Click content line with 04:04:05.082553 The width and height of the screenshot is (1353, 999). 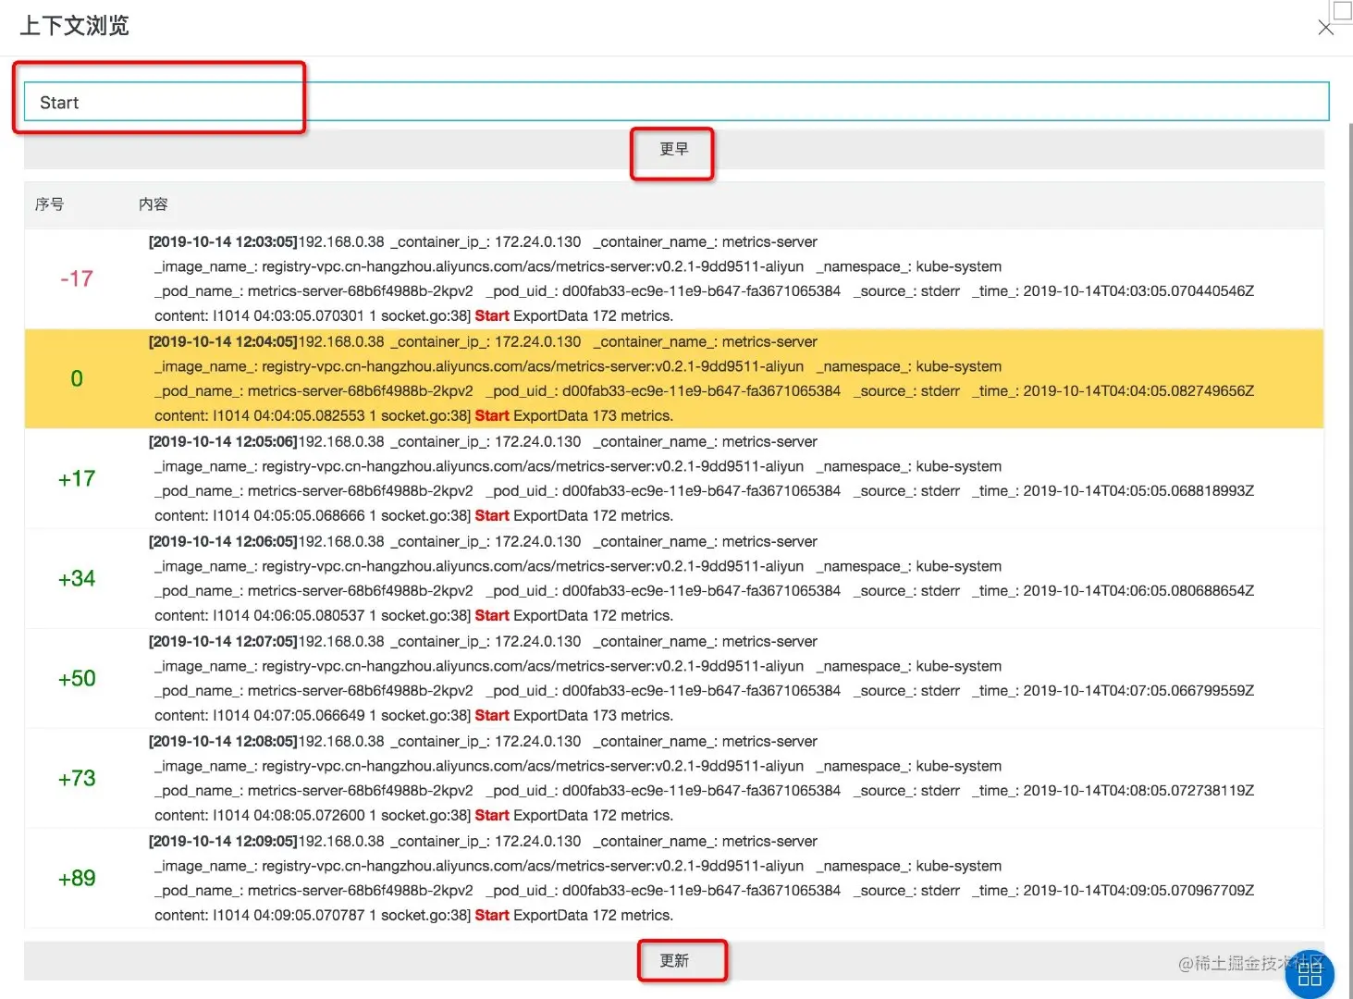(x=413, y=415)
